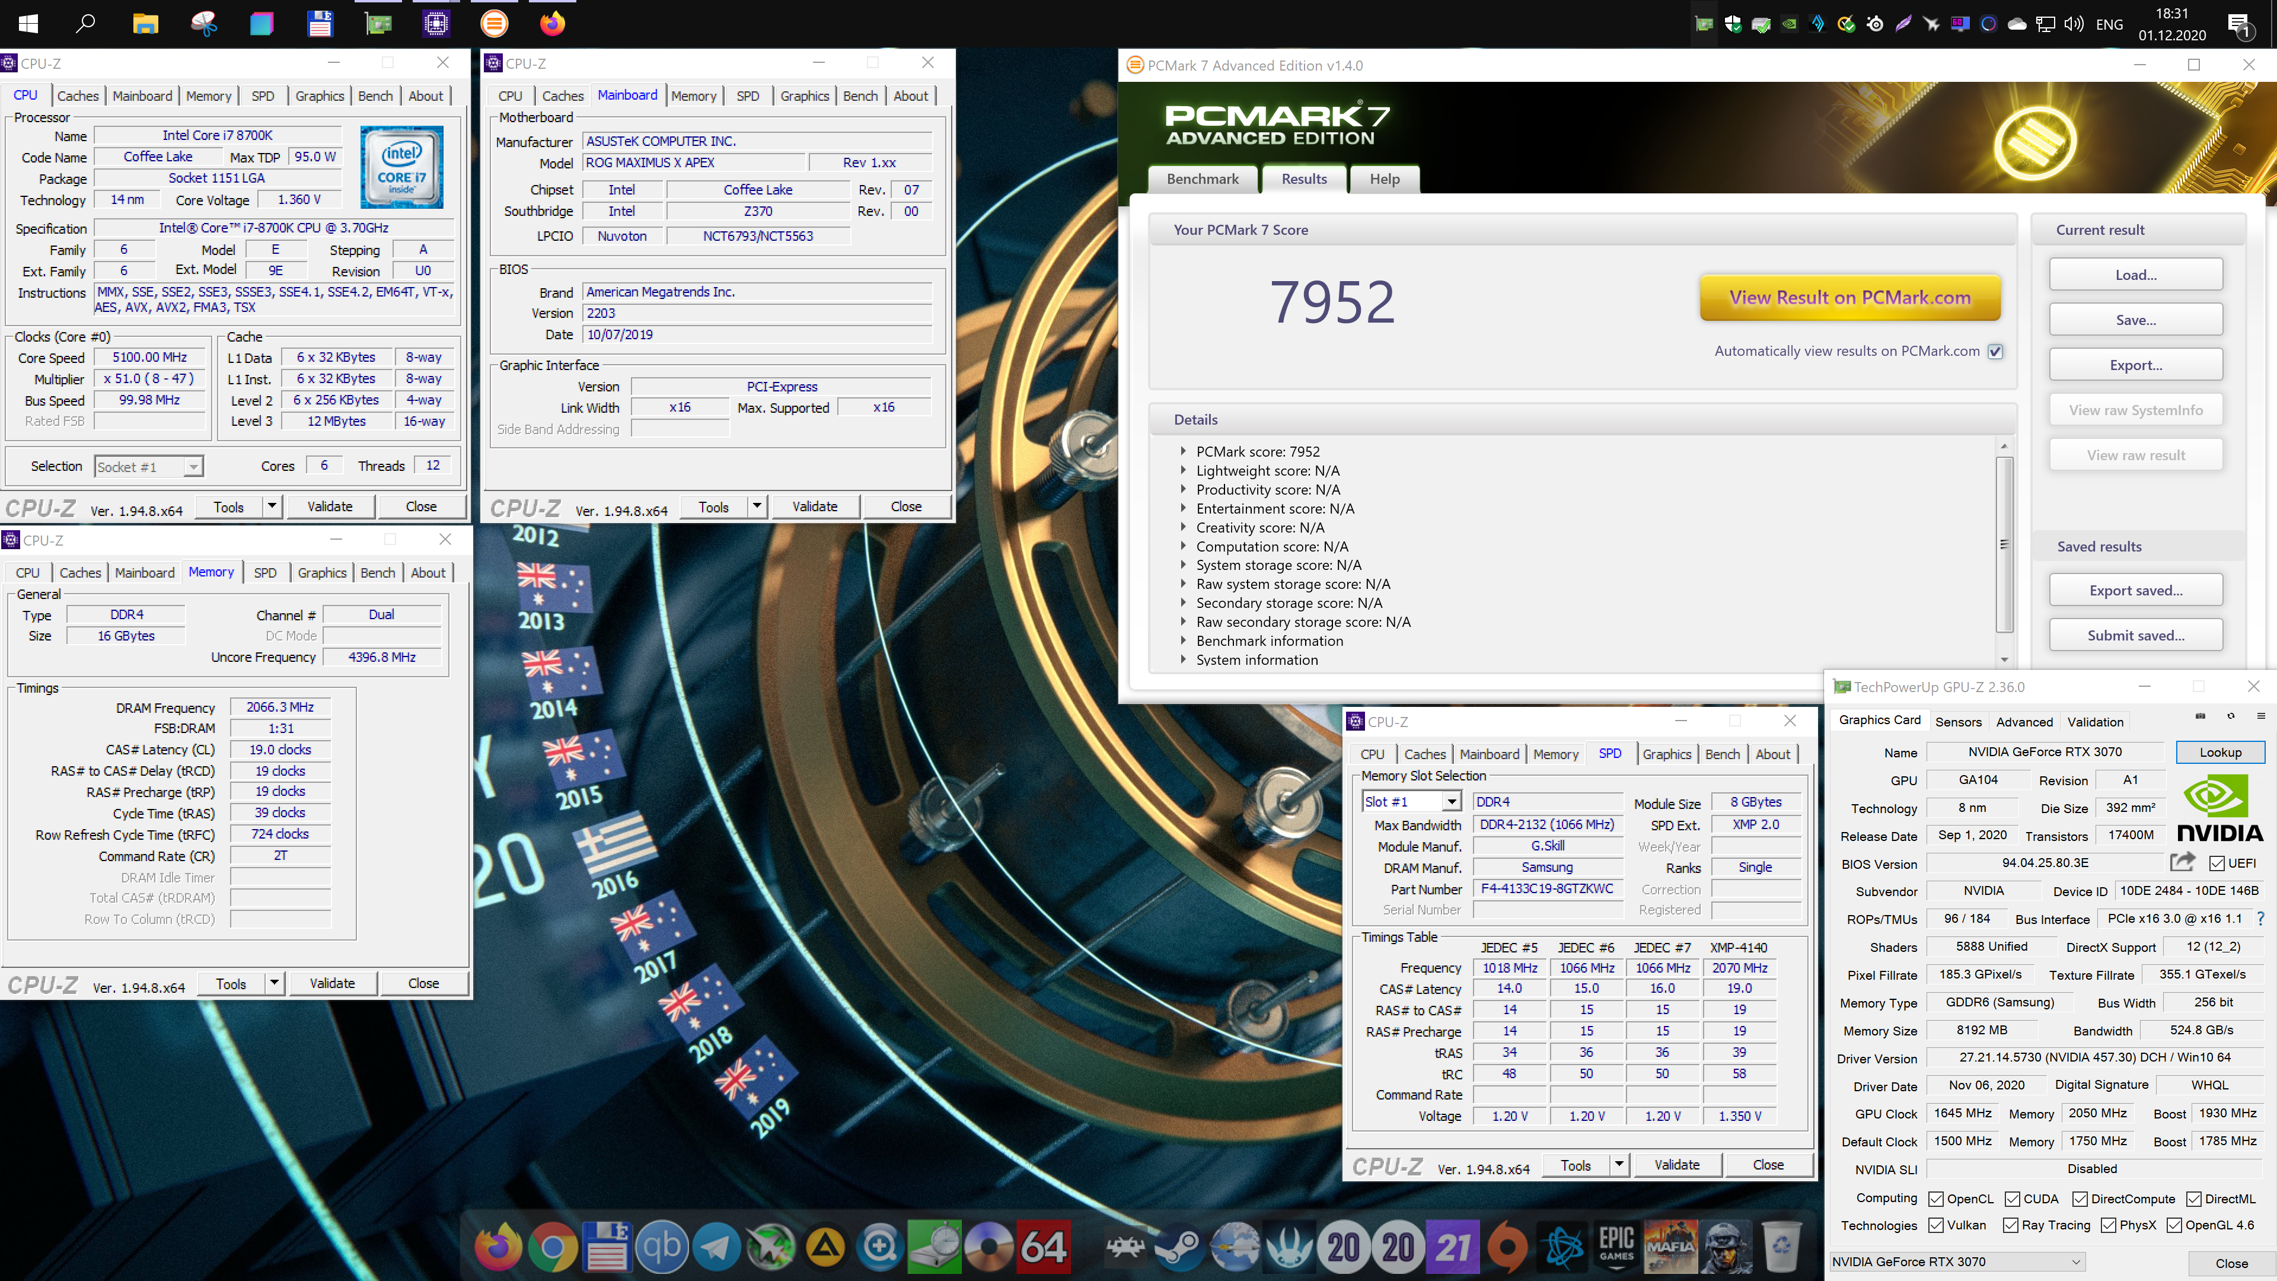Open Caches tab in CPU-Z Memory window
This screenshot has height=1281, width=2277.
coord(81,573)
